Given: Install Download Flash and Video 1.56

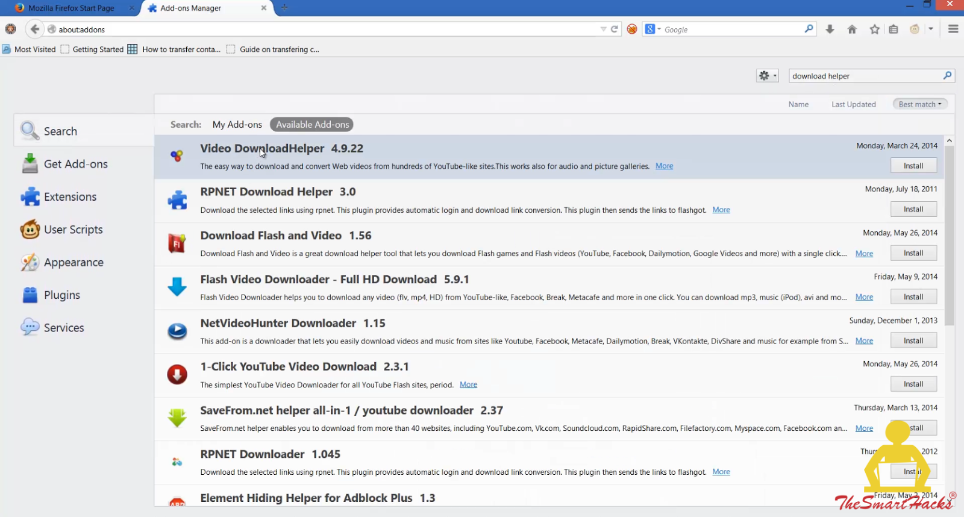Looking at the screenshot, I should click(913, 253).
